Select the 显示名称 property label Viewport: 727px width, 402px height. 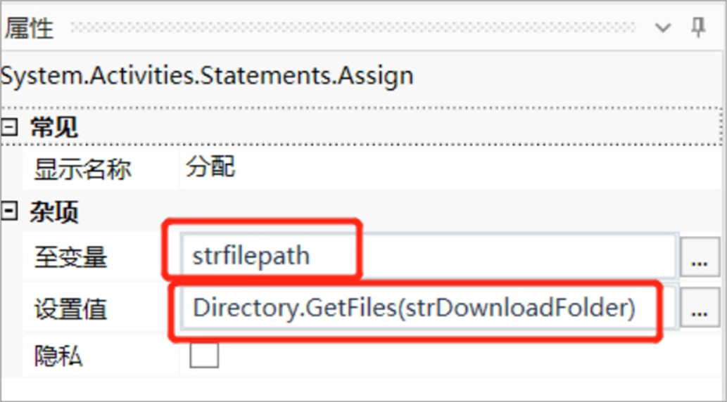(x=82, y=169)
